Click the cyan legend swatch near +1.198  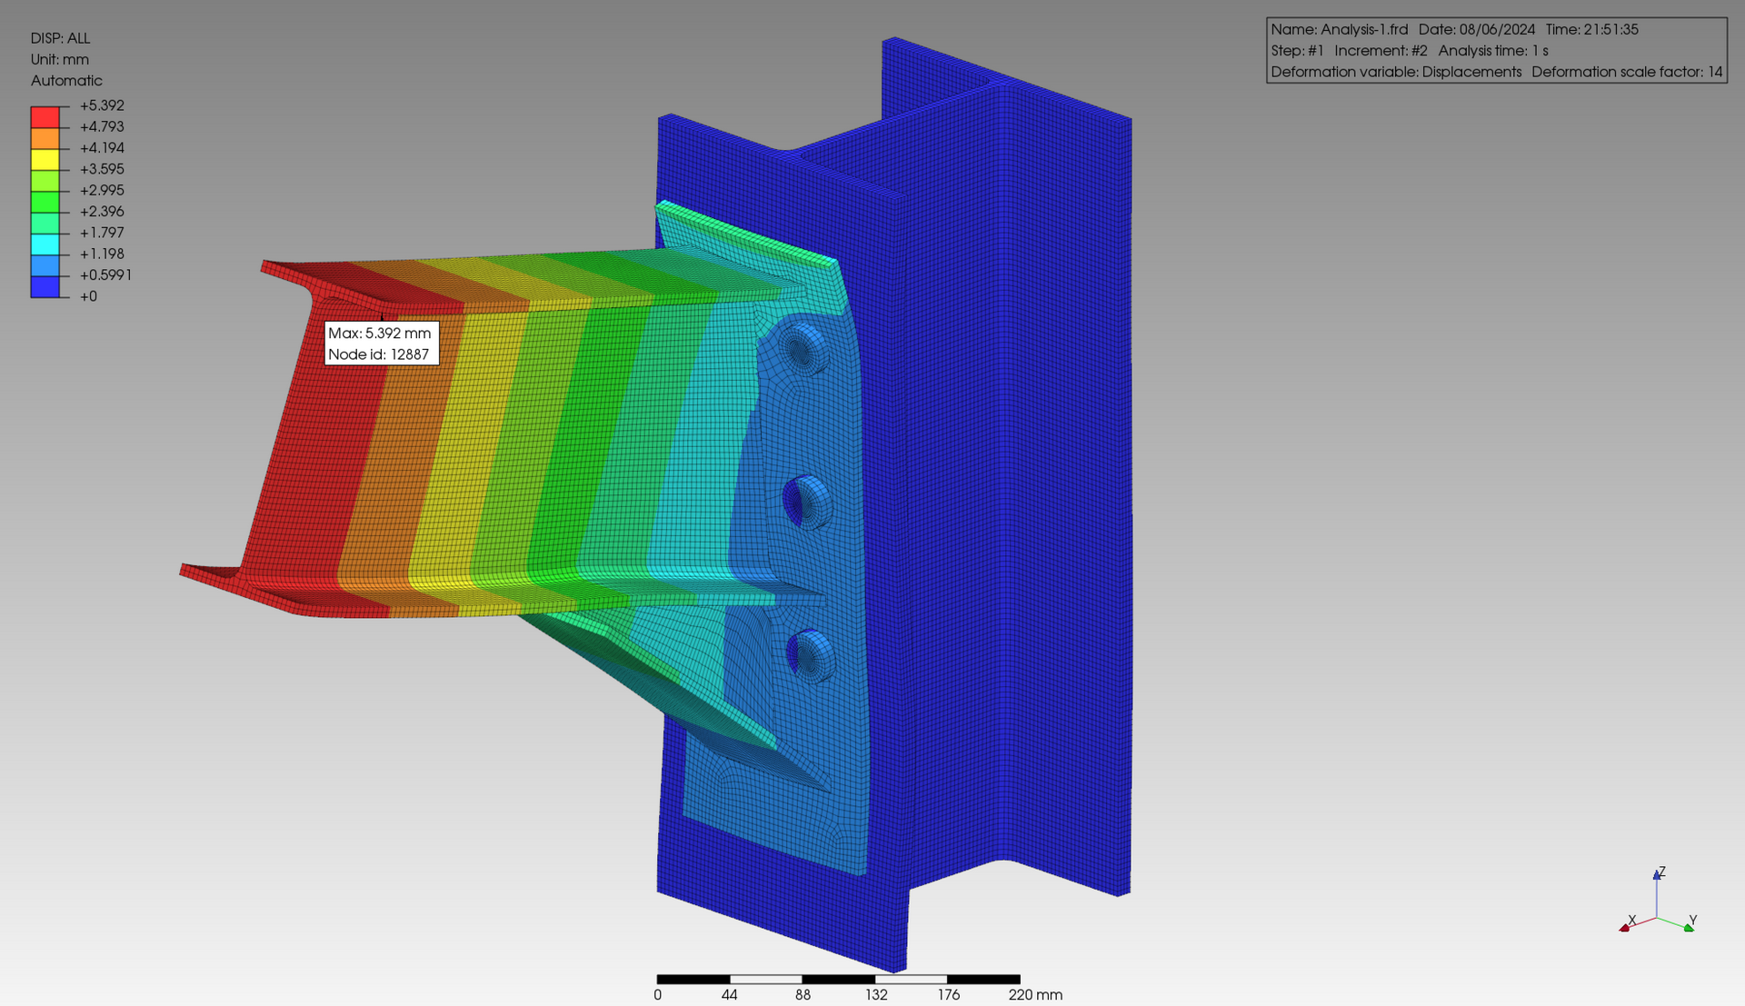(x=45, y=244)
